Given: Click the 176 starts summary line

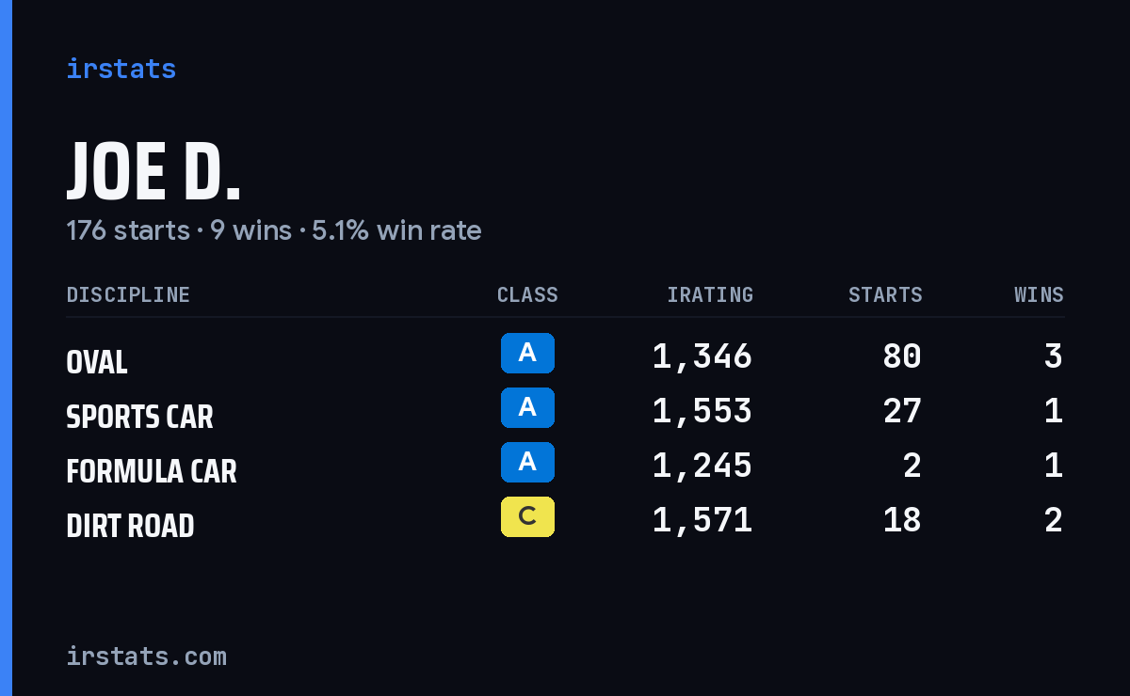Looking at the screenshot, I should 274,230.
